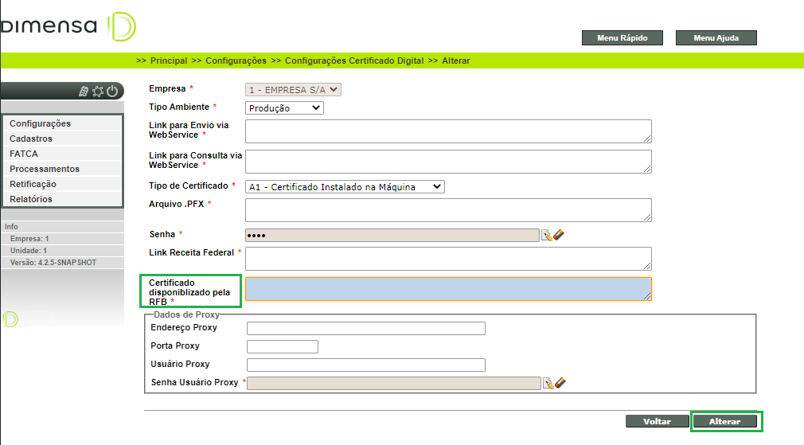This screenshot has height=445, width=804.
Task: Click the calculator icon in sidebar header
Action: [84, 92]
